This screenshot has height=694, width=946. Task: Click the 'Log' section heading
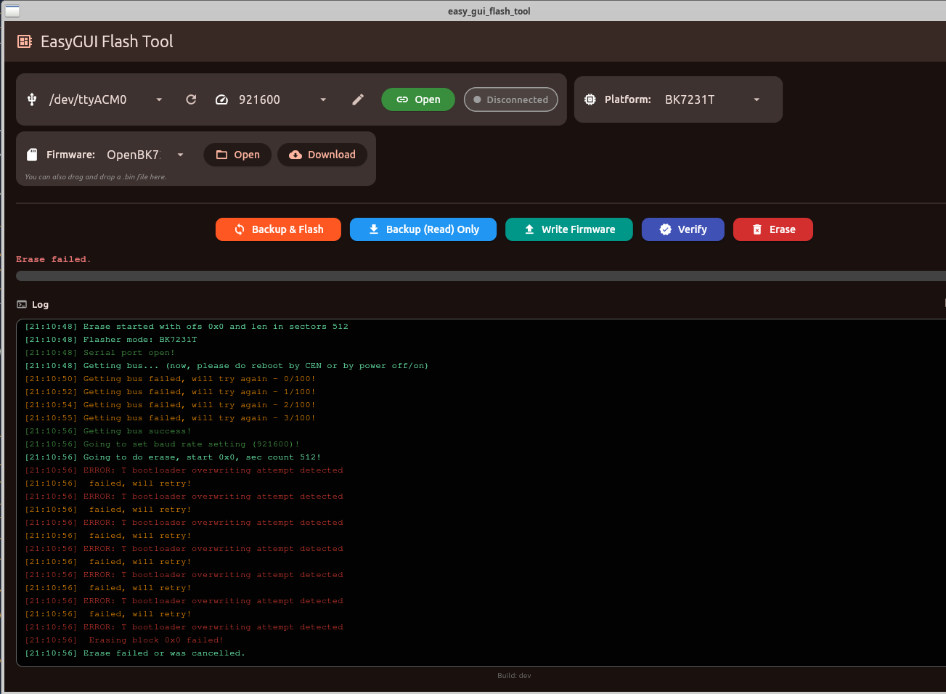pos(40,305)
